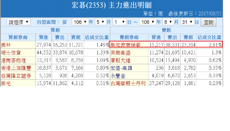Screen dimensions: 230x131
Task: Open the 請選擇 period dropdown
Action: [x=19, y=22]
